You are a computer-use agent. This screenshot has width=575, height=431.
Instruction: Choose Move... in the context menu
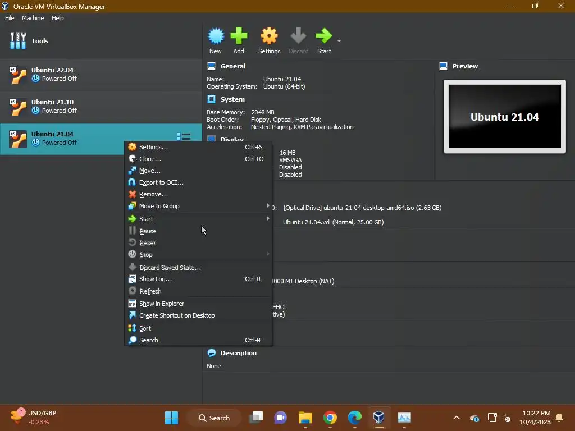[x=198, y=171]
